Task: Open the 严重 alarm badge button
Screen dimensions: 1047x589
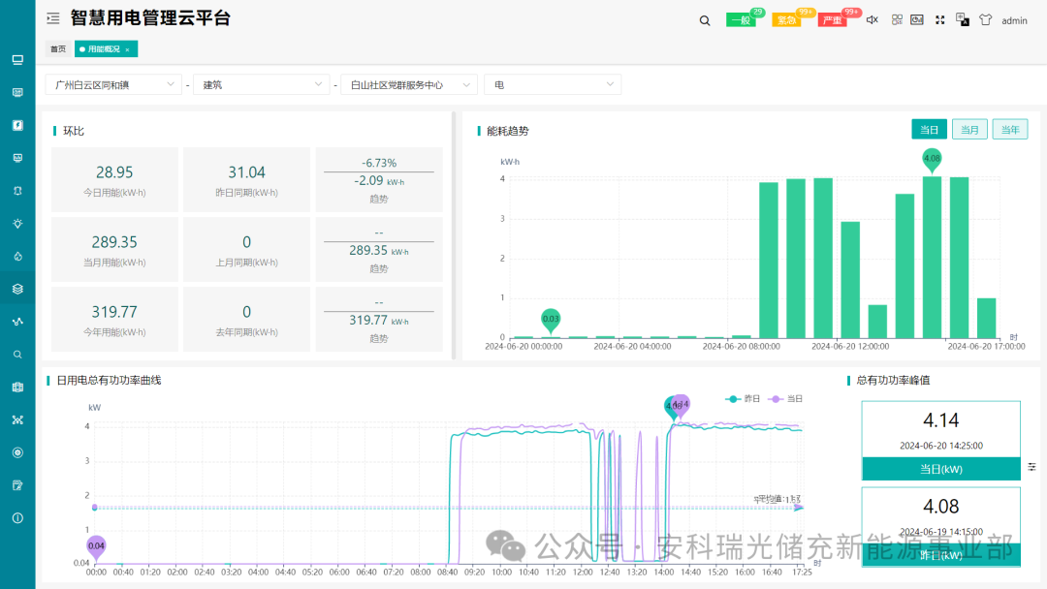Action: click(x=834, y=20)
